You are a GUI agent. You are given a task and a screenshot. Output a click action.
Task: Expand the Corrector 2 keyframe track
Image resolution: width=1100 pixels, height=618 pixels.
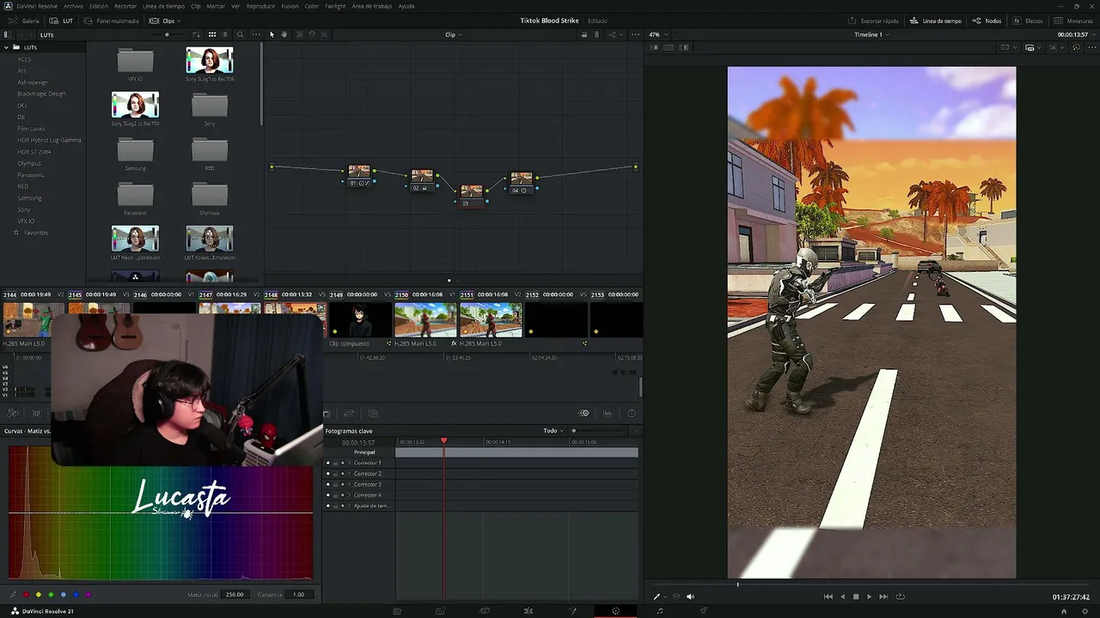(350, 474)
